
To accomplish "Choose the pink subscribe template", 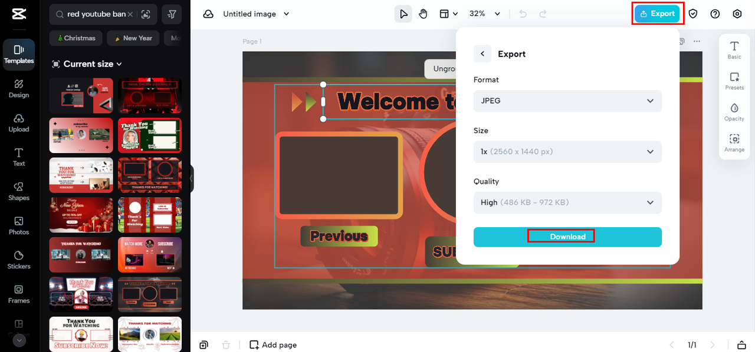I will click(81, 135).
